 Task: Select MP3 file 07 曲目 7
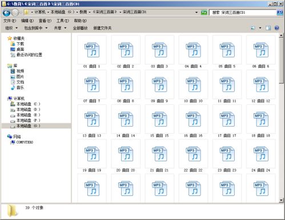tap(92, 87)
